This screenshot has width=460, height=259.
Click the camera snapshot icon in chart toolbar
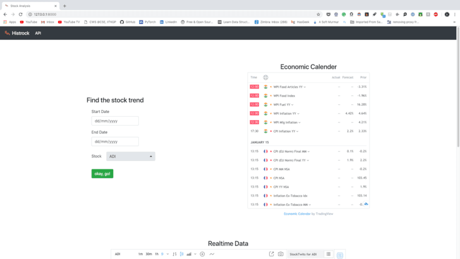tap(281, 254)
